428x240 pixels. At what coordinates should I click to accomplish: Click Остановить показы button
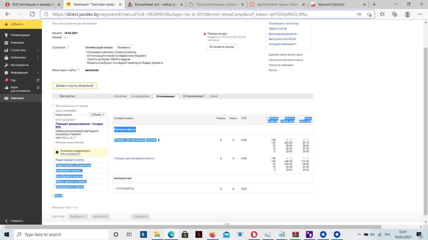(x=221, y=47)
